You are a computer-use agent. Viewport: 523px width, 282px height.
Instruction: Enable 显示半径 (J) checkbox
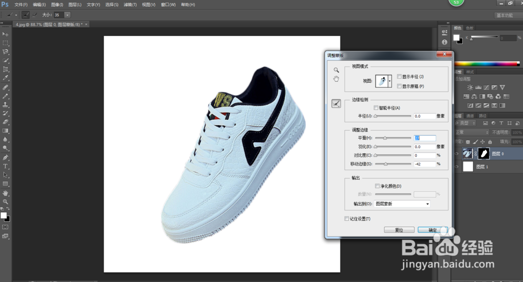pyautogui.click(x=399, y=76)
